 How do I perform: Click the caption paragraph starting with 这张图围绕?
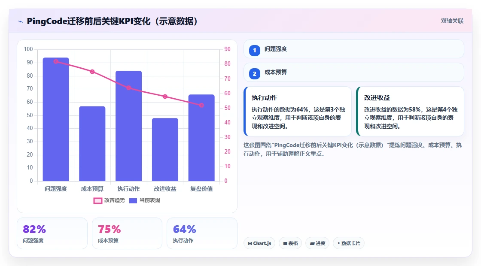(353, 150)
